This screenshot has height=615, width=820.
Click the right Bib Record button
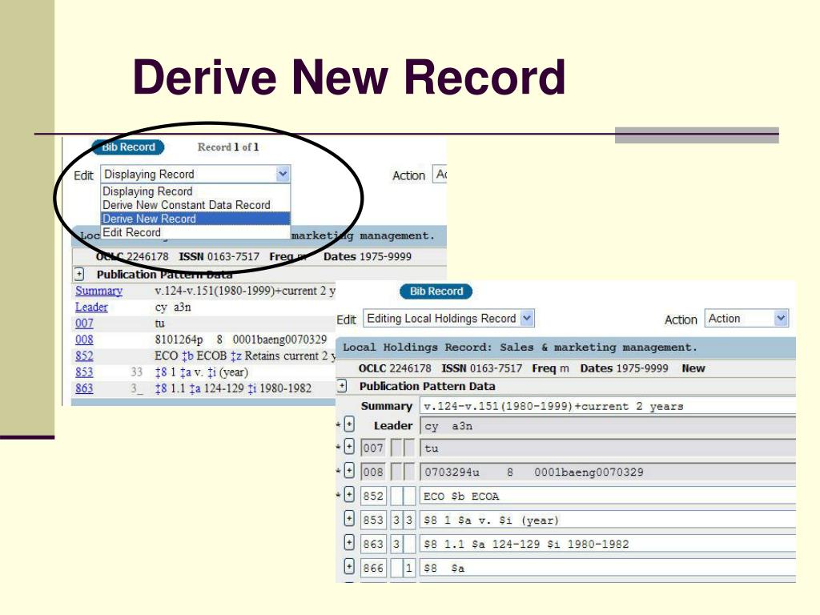tap(436, 291)
